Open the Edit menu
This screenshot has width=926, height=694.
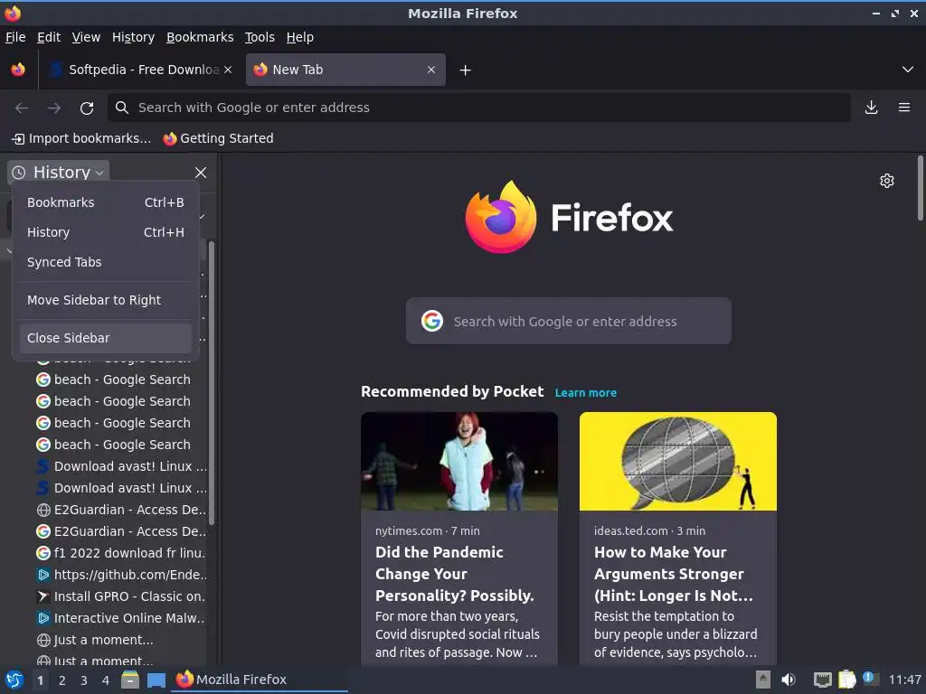(x=49, y=37)
